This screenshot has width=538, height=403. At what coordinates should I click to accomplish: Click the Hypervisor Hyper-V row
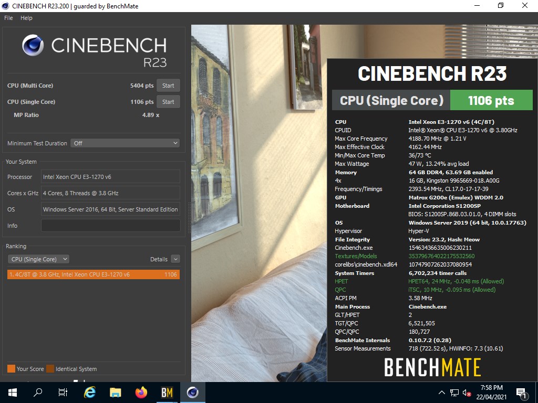pyautogui.click(x=382, y=231)
